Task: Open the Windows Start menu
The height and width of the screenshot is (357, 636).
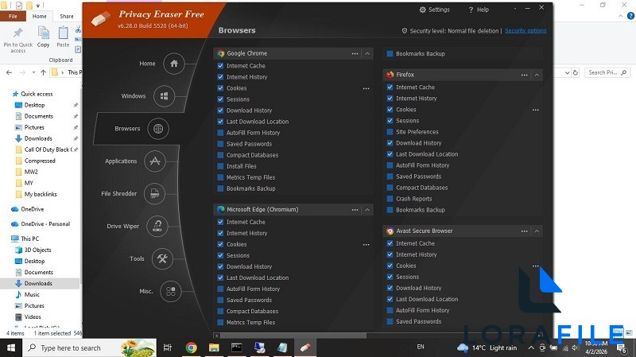Action: click(11, 347)
